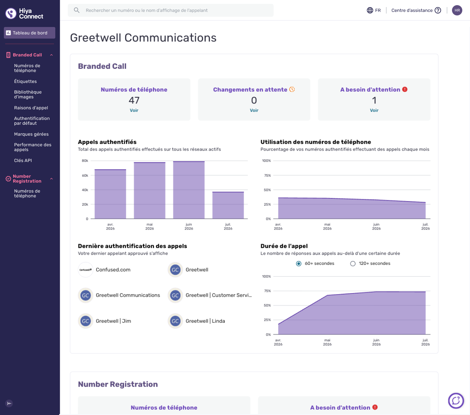Select the 120+ secondes radio option
This screenshot has height=415, width=470.
pyautogui.click(x=353, y=264)
